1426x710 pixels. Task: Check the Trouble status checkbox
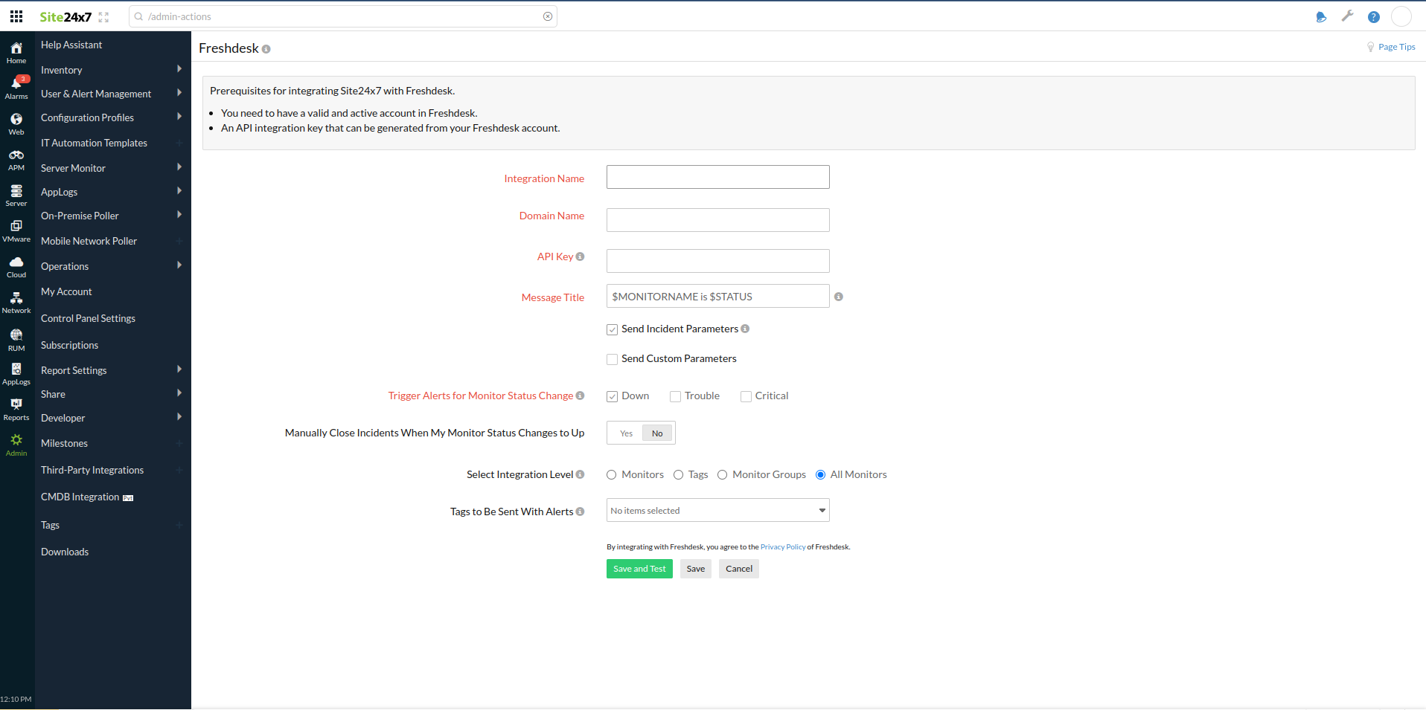[675, 396]
